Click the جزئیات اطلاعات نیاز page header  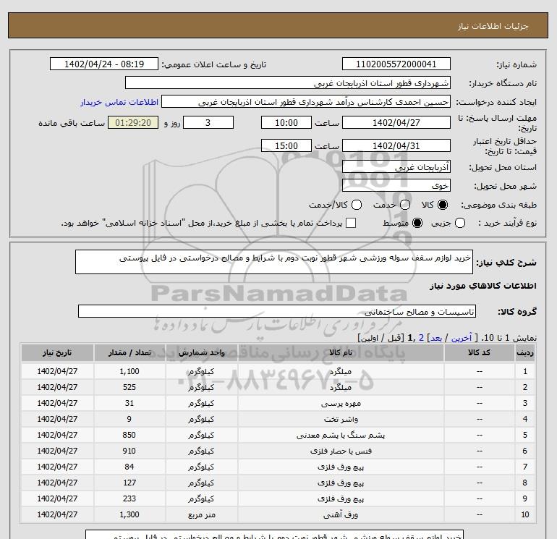[x=493, y=26]
